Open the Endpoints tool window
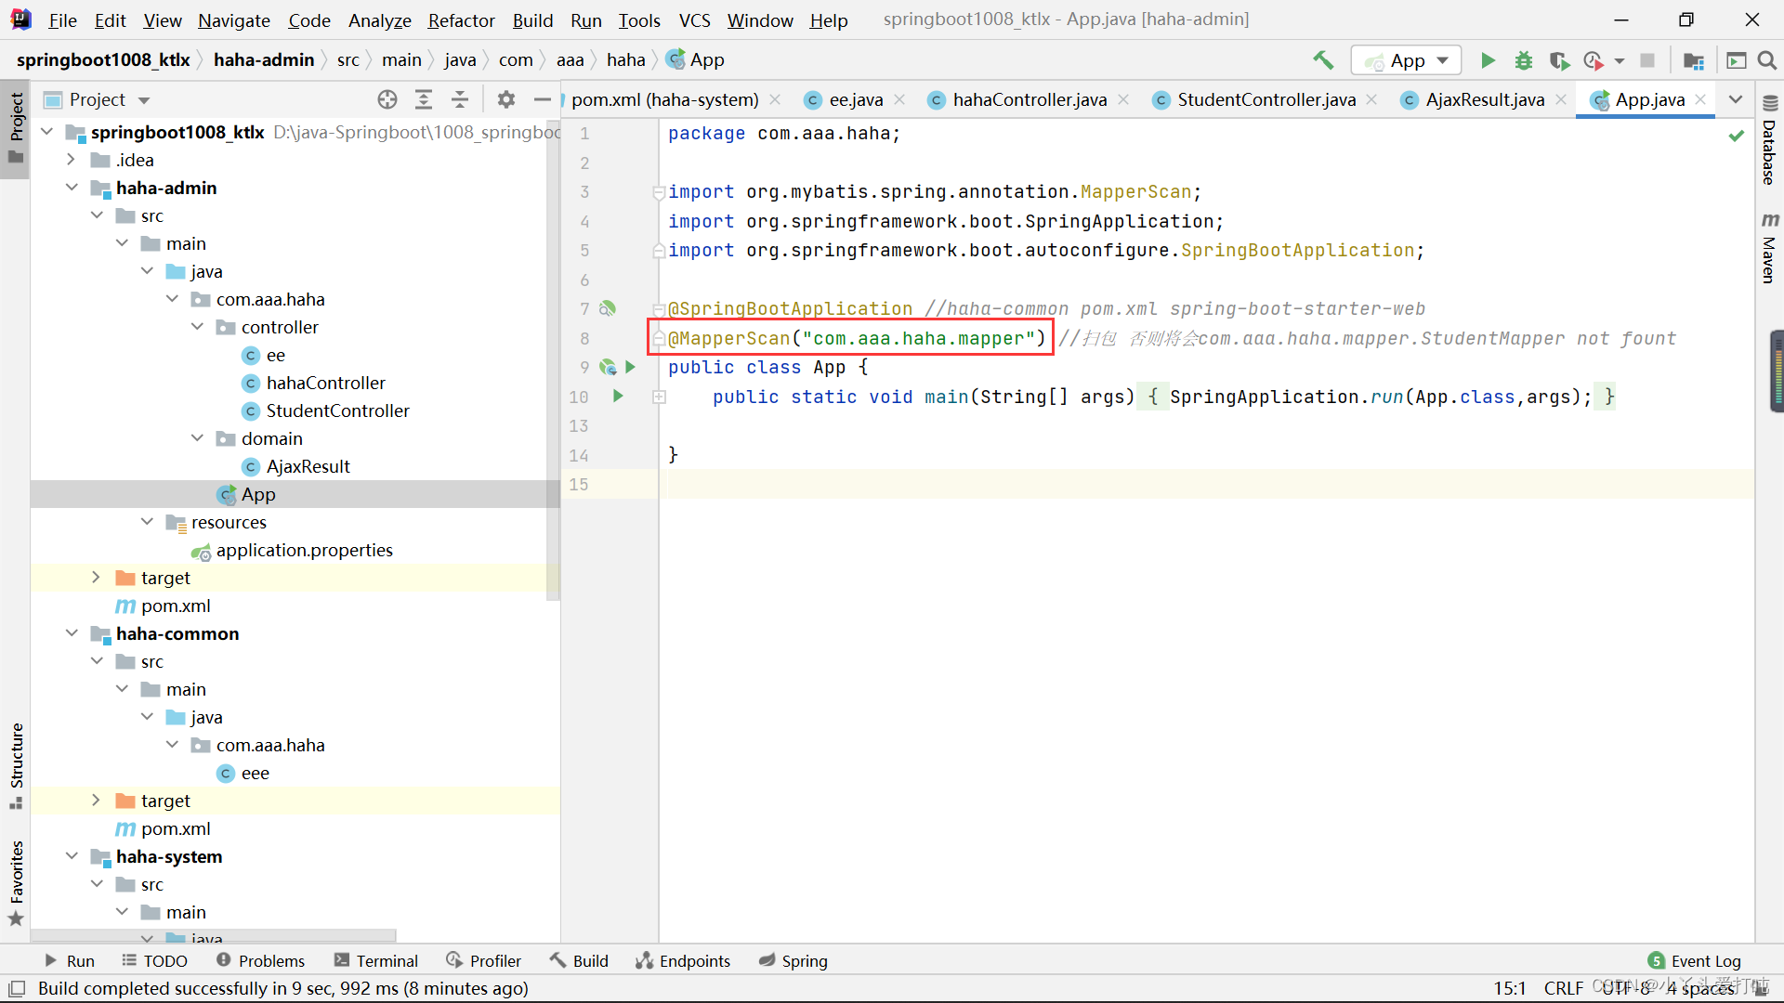1784x1003 pixels. [x=683, y=961]
